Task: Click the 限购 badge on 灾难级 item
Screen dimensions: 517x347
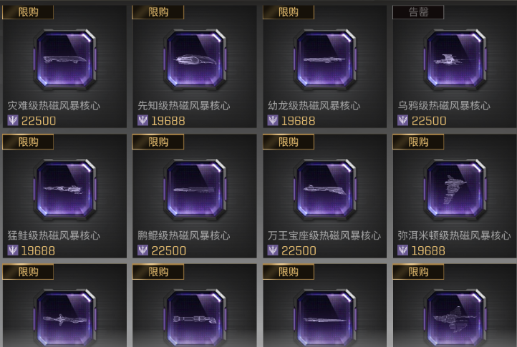Action: click(x=28, y=12)
